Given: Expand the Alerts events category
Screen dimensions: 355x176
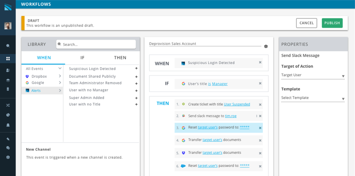Looking at the screenshot, I should (60, 91).
